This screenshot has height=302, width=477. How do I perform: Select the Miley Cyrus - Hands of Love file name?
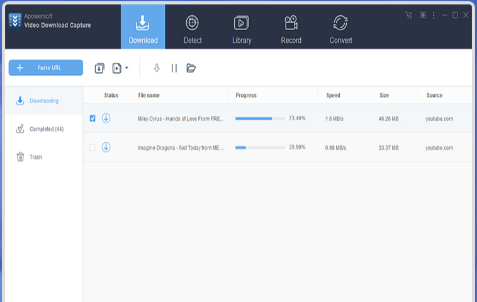tap(181, 119)
